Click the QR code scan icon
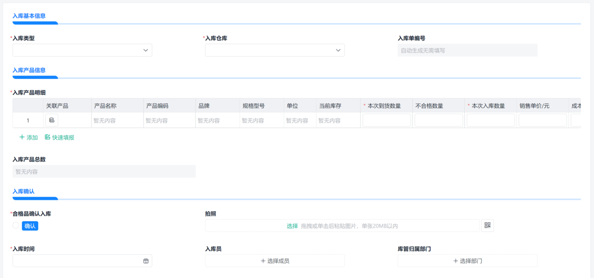The image size is (594, 278). pos(488,226)
